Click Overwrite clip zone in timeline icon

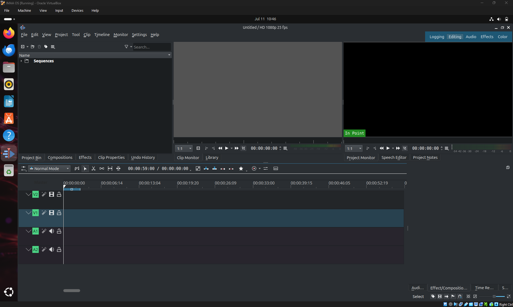click(x=215, y=168)
